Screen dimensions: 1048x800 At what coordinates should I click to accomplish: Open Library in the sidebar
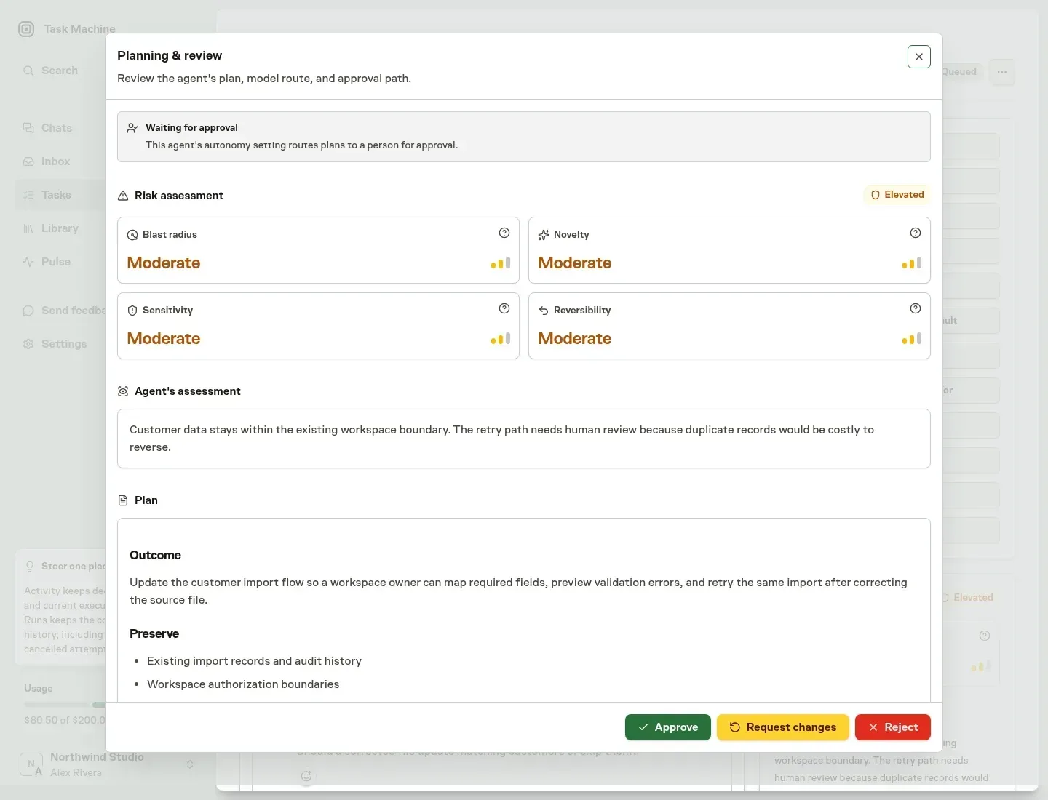coord(60,228)
